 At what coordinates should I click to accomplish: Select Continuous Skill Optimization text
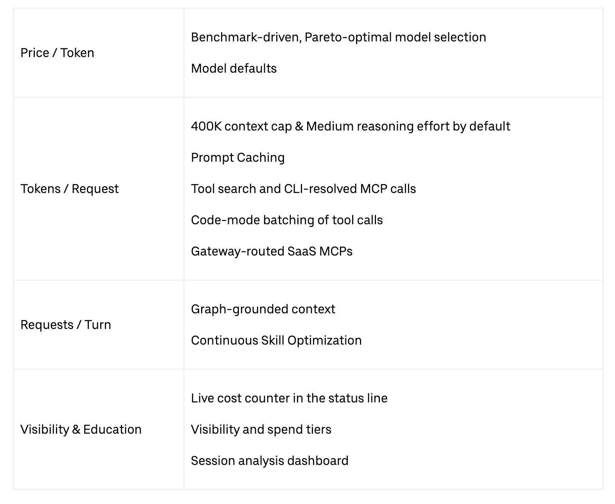[x=276, y=340]
